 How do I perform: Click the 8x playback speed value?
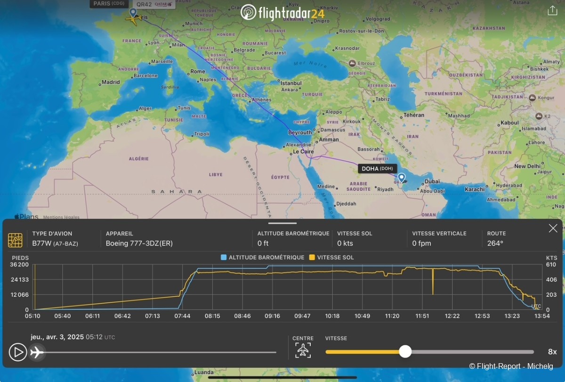(x=552, y=352)
